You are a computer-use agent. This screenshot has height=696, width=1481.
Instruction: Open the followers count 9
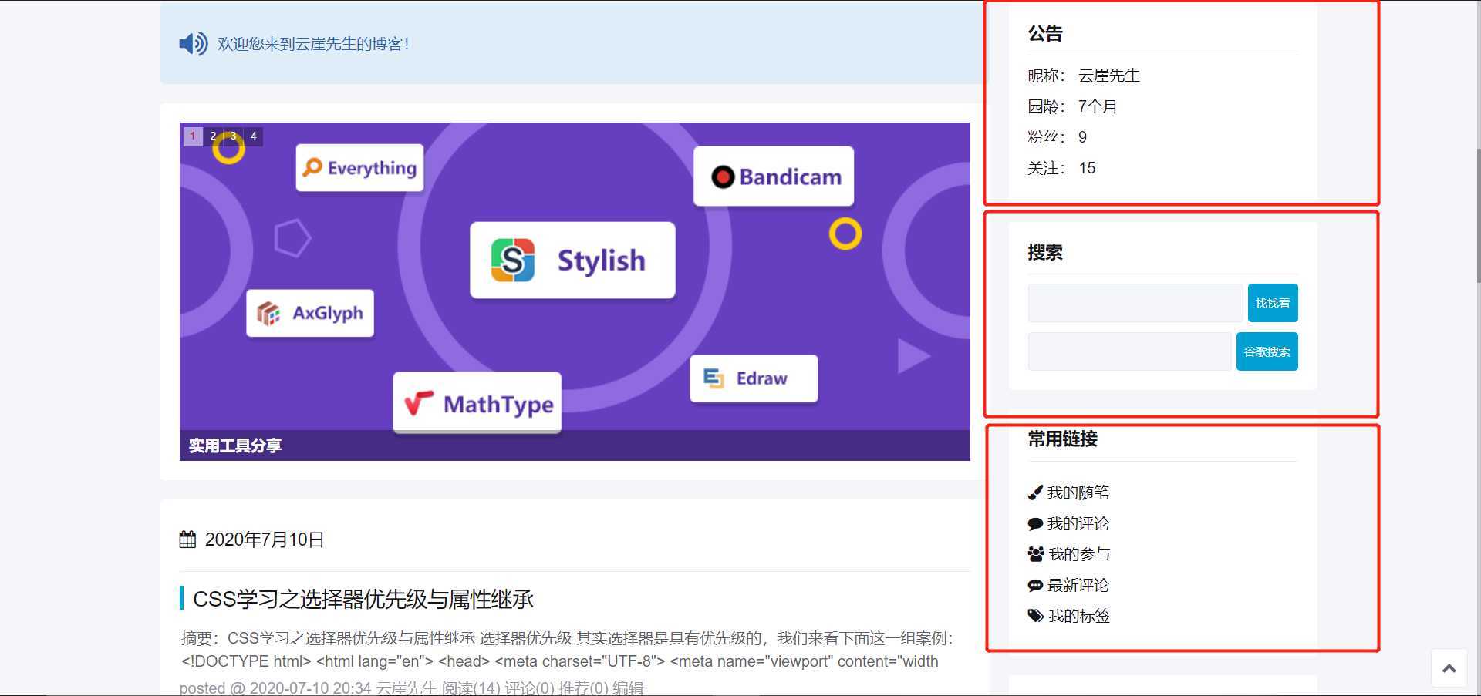pyautogui.click(x=1083, y=137)
